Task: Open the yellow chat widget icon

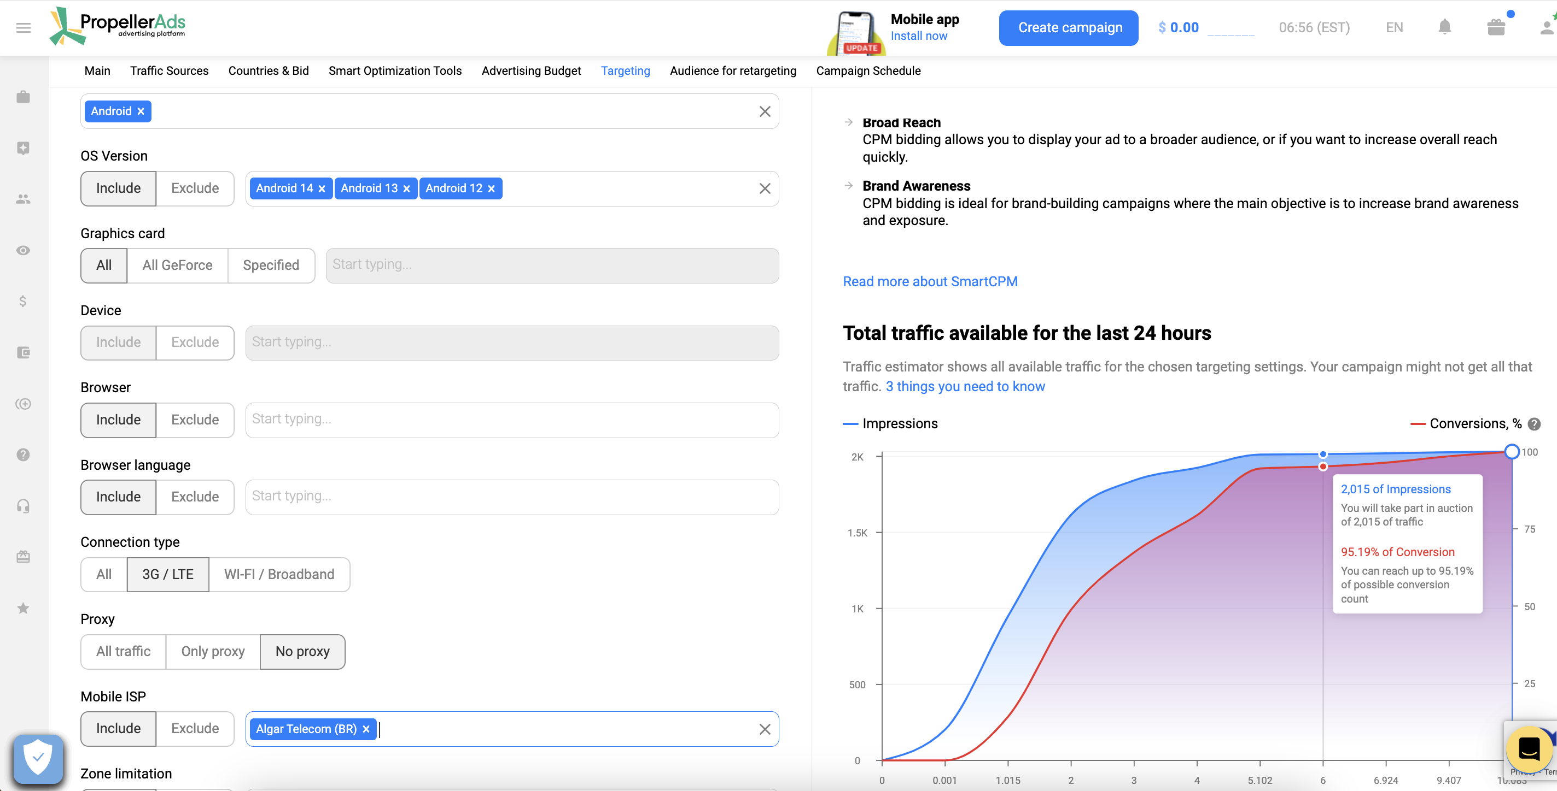Action: (x=1528, y=749)
